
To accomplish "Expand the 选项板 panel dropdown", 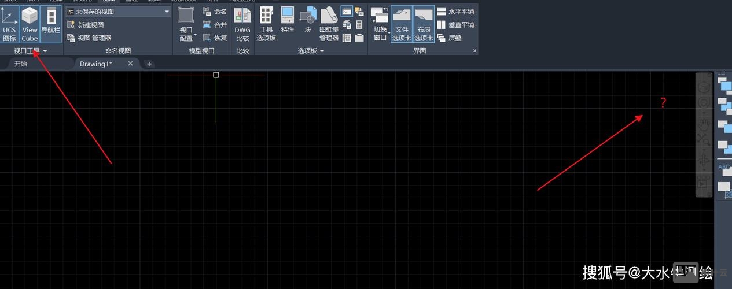I will pyautogui.click(x=322, y=51).
